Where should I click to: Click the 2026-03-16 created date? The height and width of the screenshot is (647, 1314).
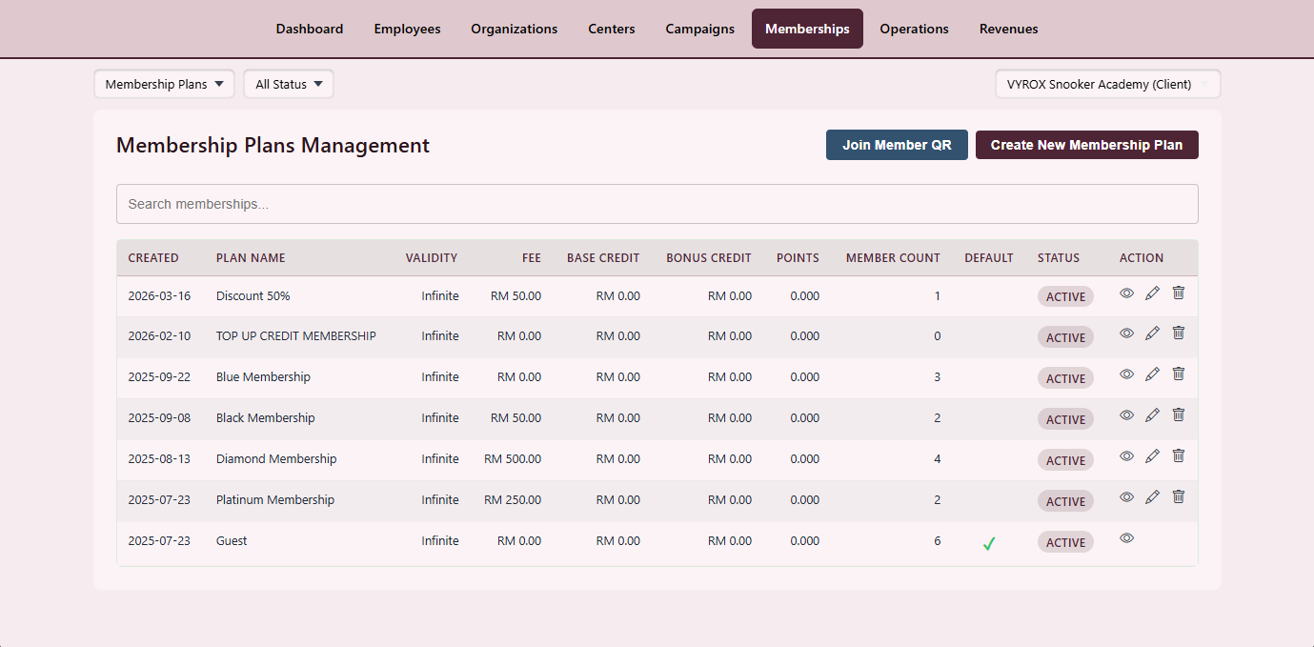(159, 296)
